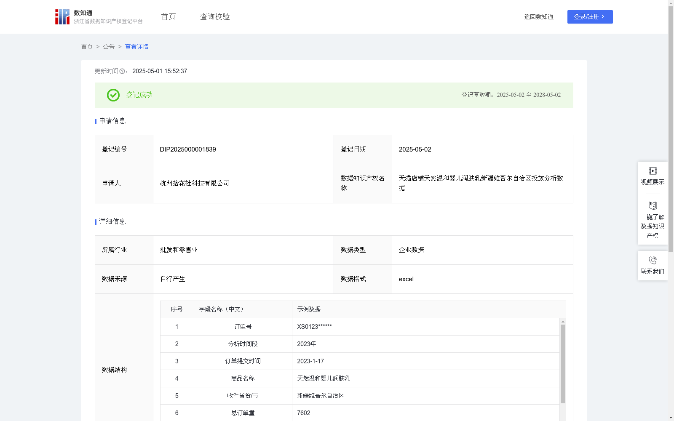Click the 企业数据 data type value
The height and width of the screenshot is (421, 674).
tap(411, 250)
